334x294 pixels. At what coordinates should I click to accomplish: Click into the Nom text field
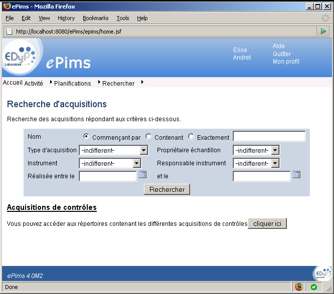[x=269, y=137]
